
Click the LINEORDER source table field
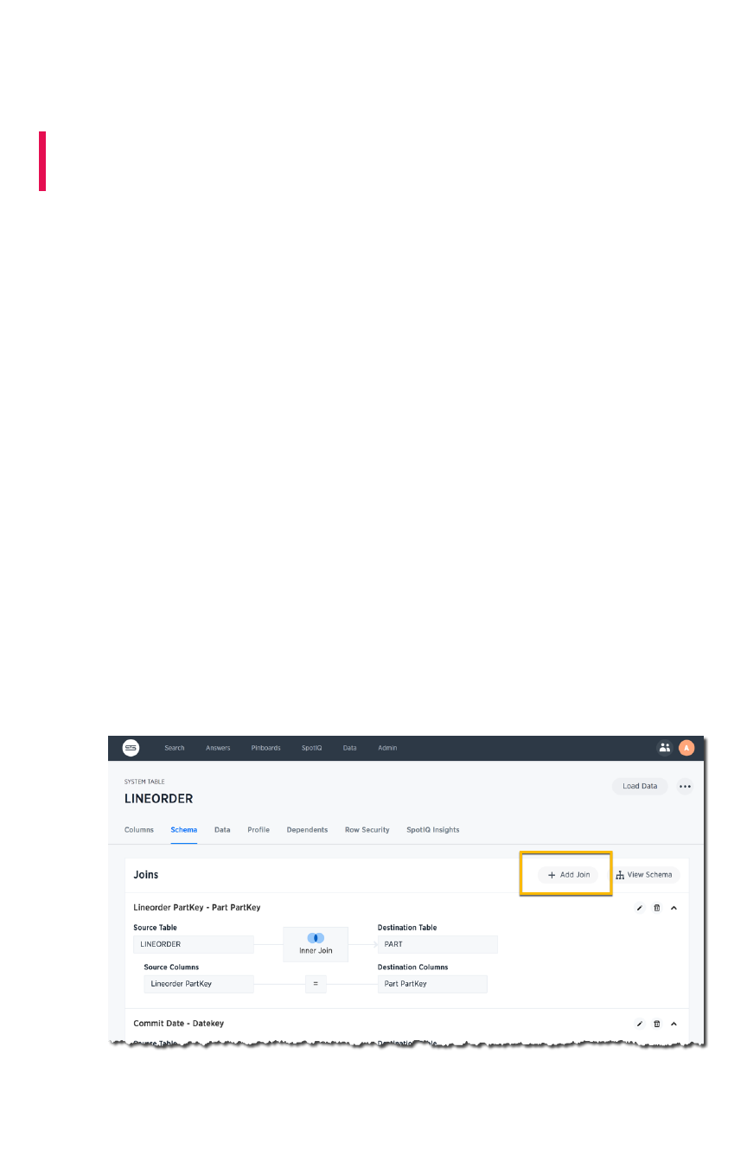point(194,944)
